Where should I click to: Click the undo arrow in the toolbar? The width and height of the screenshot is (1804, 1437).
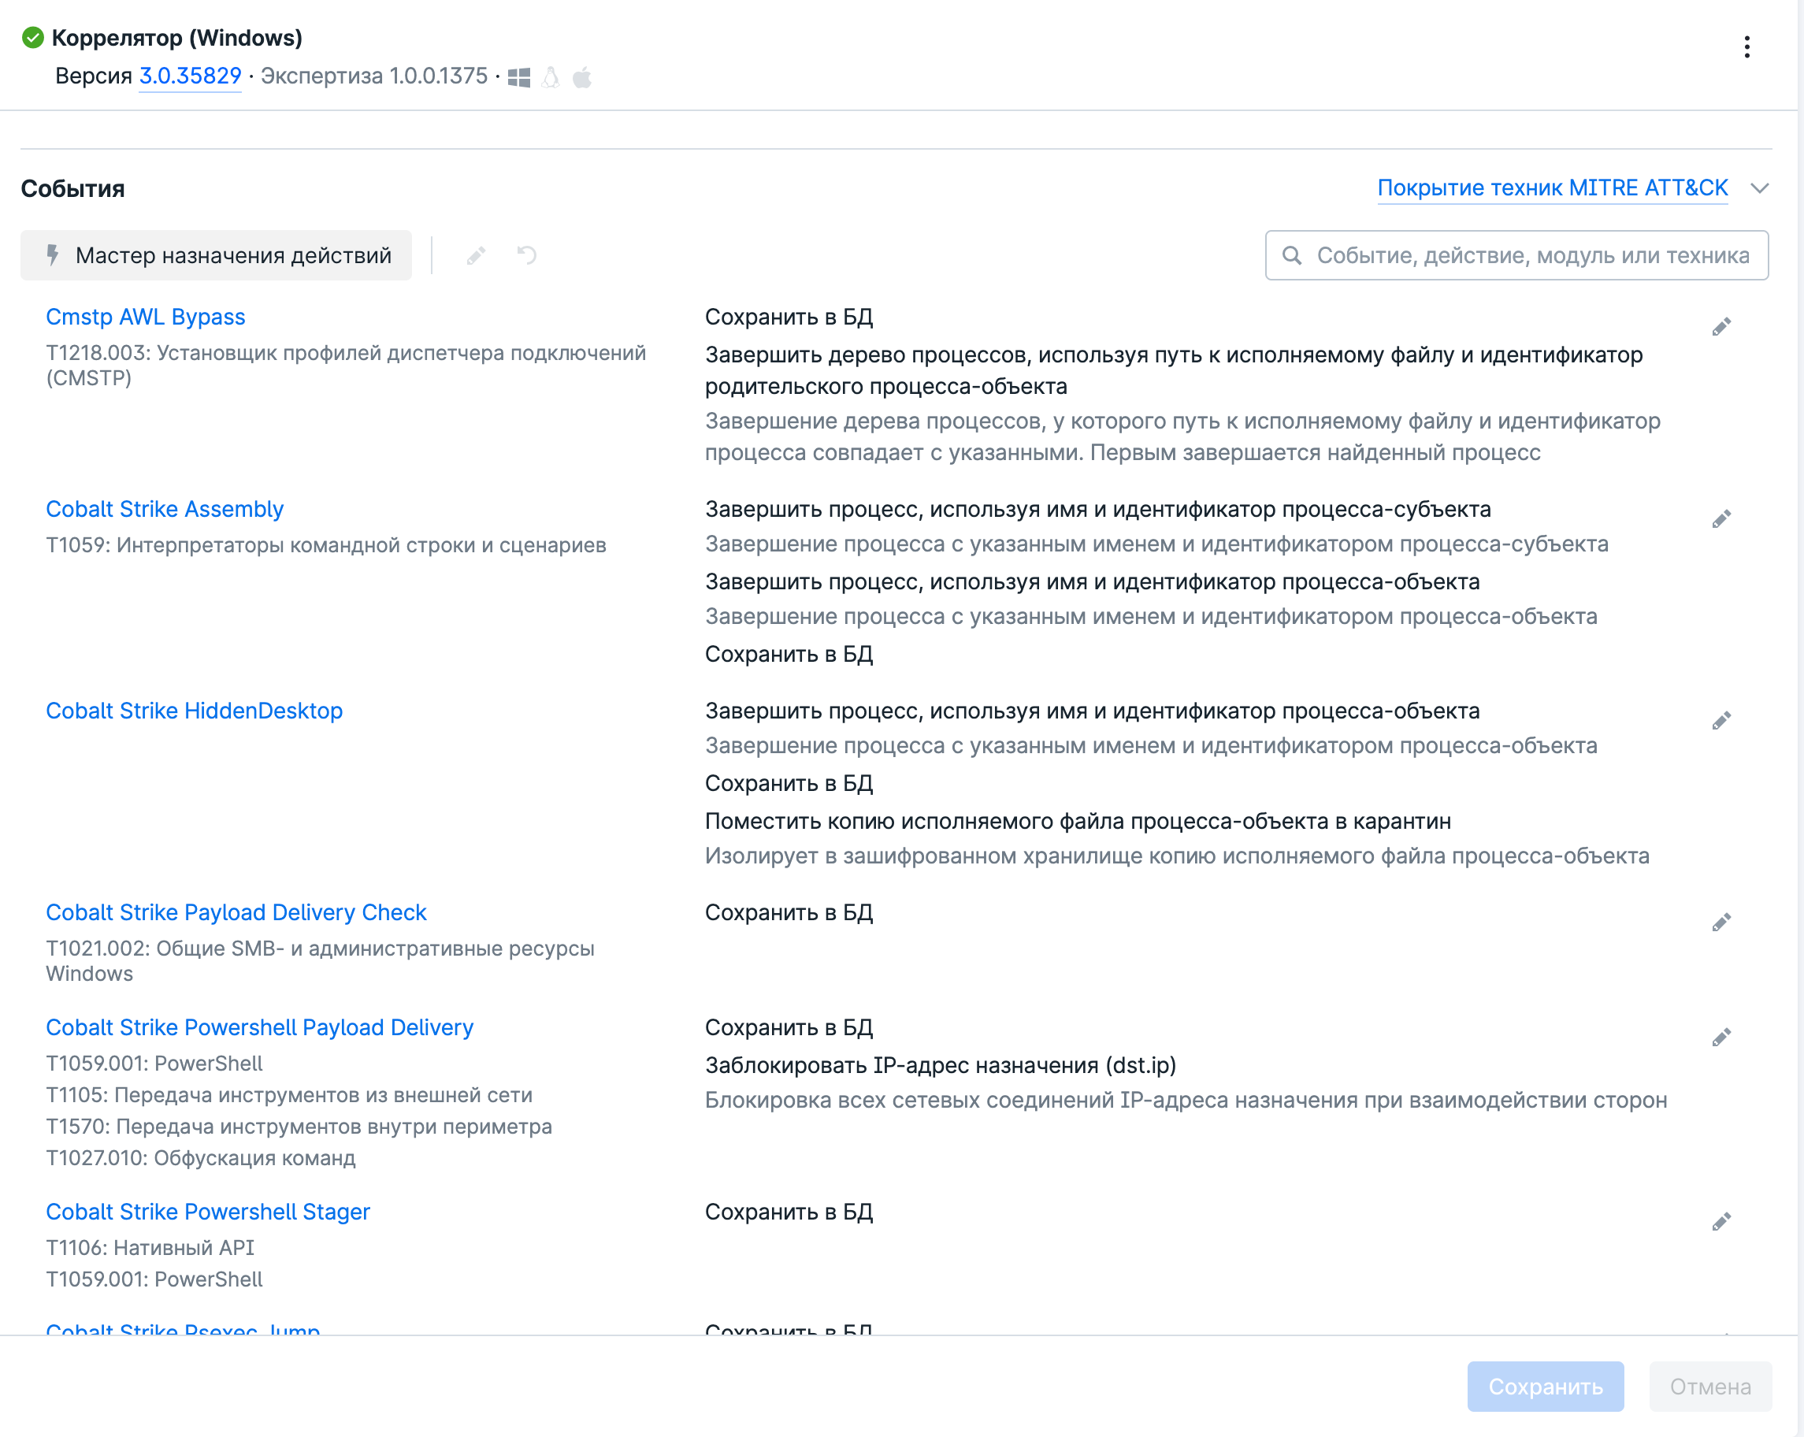526,254
